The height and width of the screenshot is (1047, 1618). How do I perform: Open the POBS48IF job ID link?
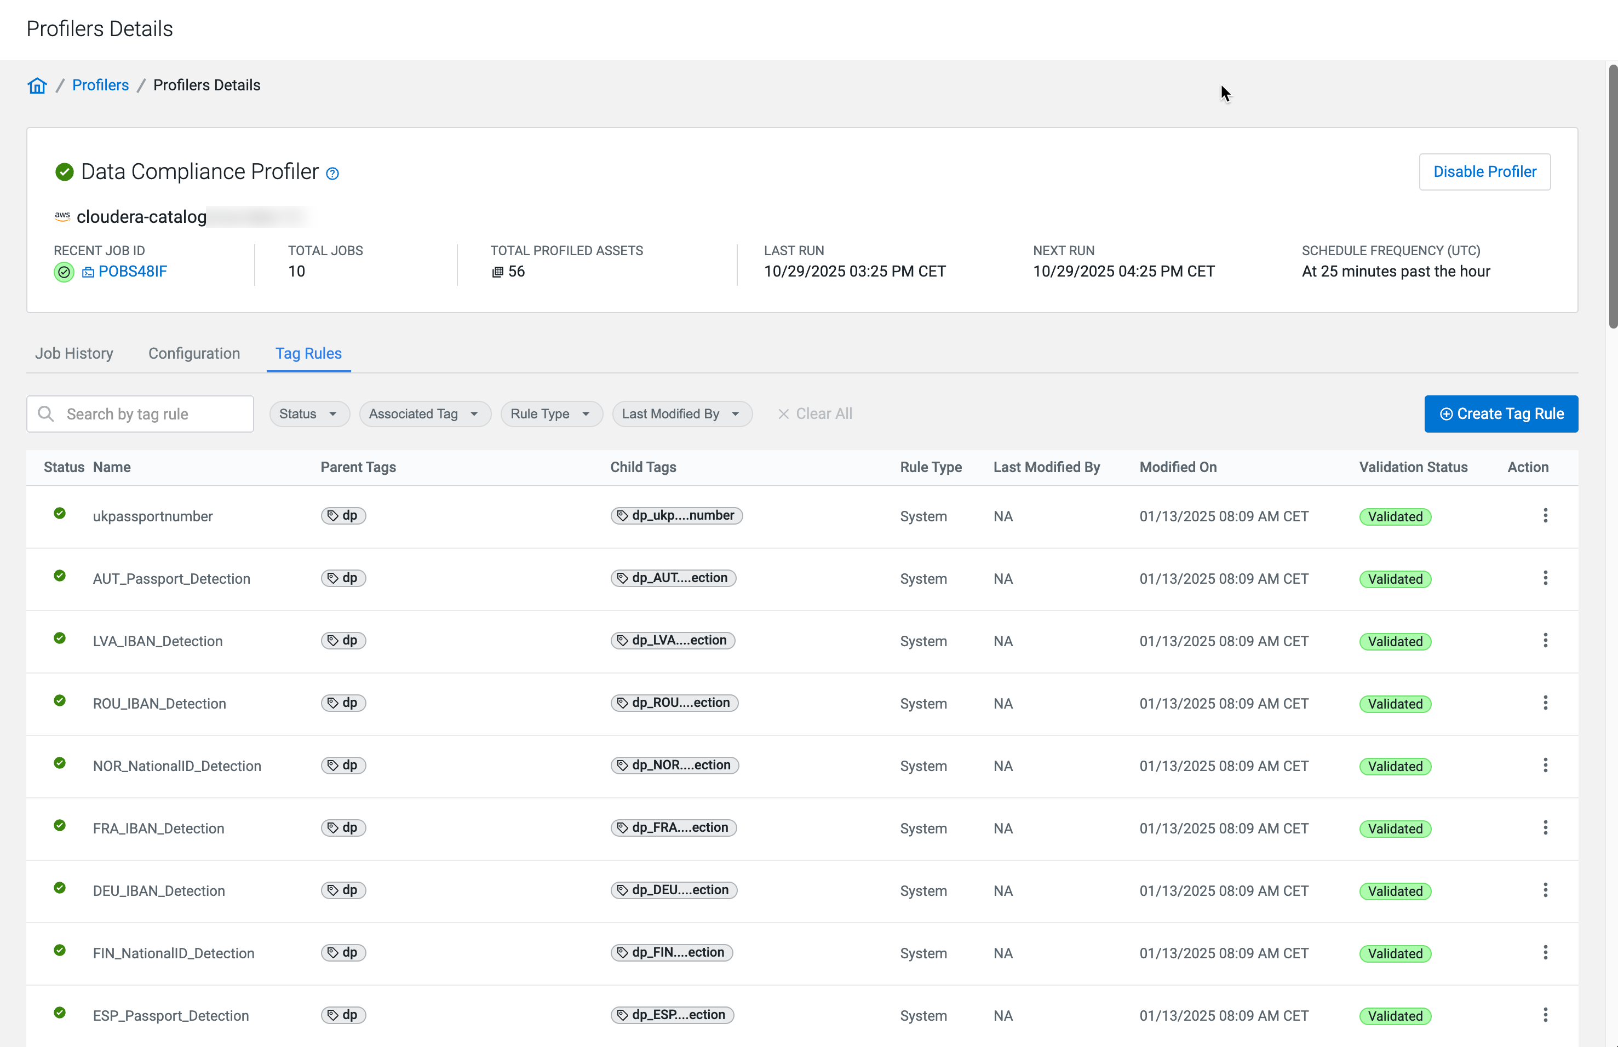(x=132, y=272)
